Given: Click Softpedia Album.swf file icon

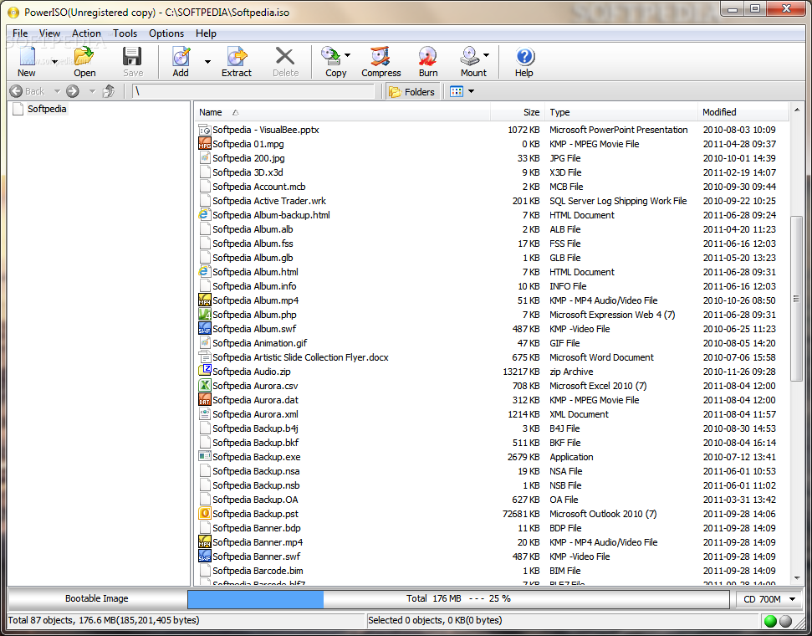Looking at the screenshot, I should point(205,328).
